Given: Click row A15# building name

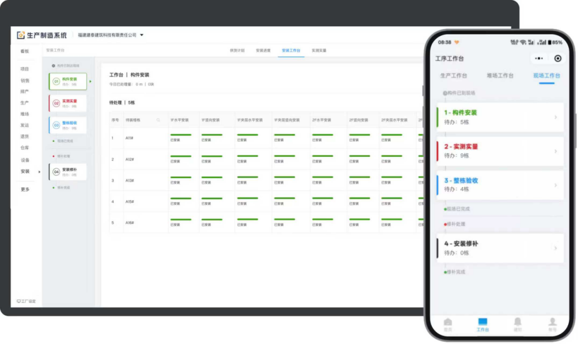Looking at the screenshot, I should point(130,202).
